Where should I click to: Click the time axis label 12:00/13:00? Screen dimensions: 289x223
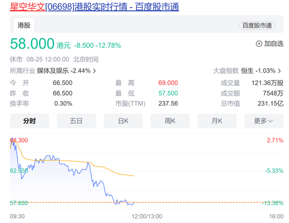(x=147, y=216)
